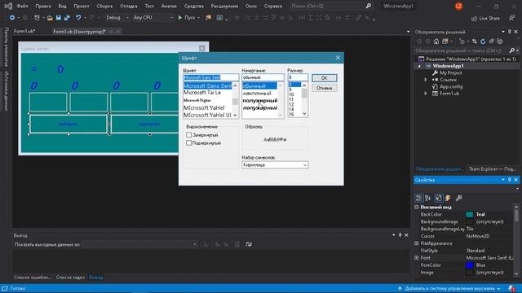Viewport: 522px width, 293px height.
Task: Click the Пуск start button label
Action: click(x=190, y=18)
